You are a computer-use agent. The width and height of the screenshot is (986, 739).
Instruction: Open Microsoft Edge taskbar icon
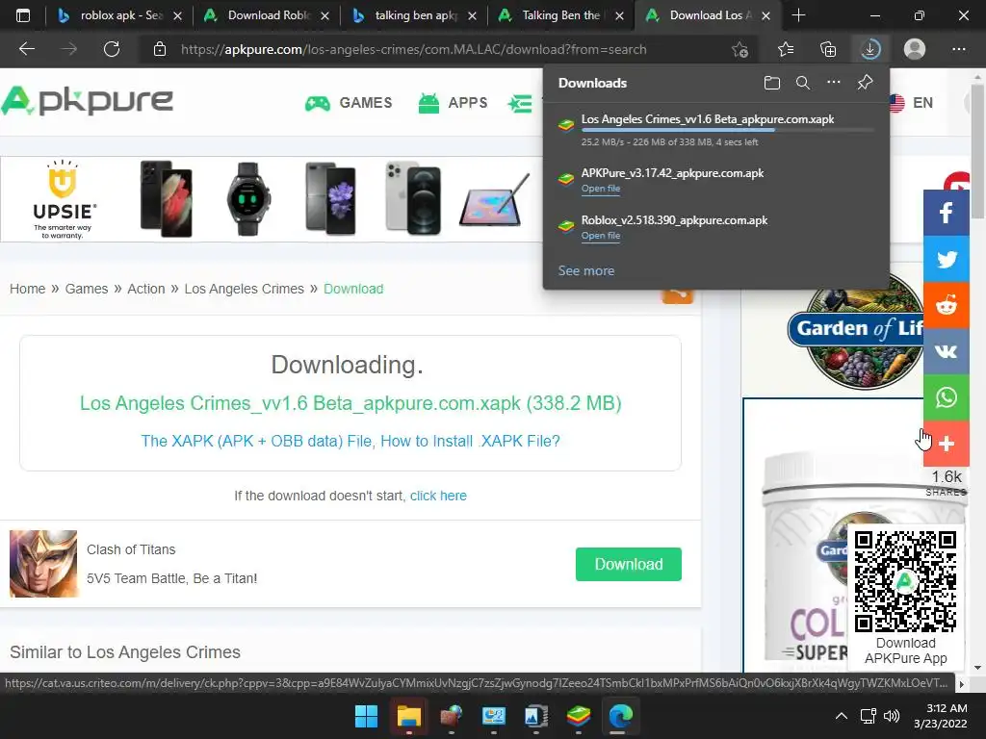point(620,716)
